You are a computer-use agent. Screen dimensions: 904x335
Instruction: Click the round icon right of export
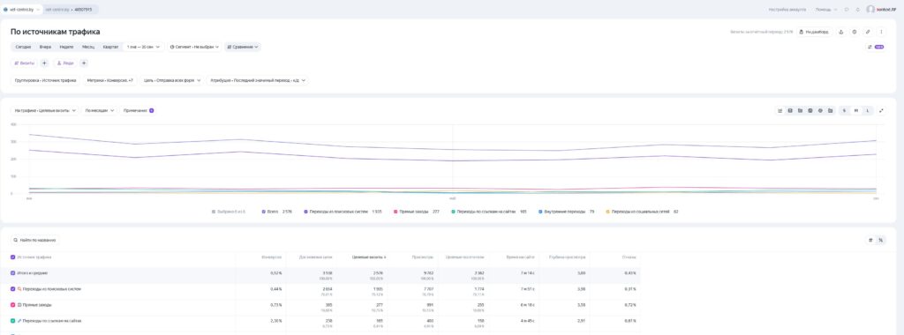pos(855,32)
